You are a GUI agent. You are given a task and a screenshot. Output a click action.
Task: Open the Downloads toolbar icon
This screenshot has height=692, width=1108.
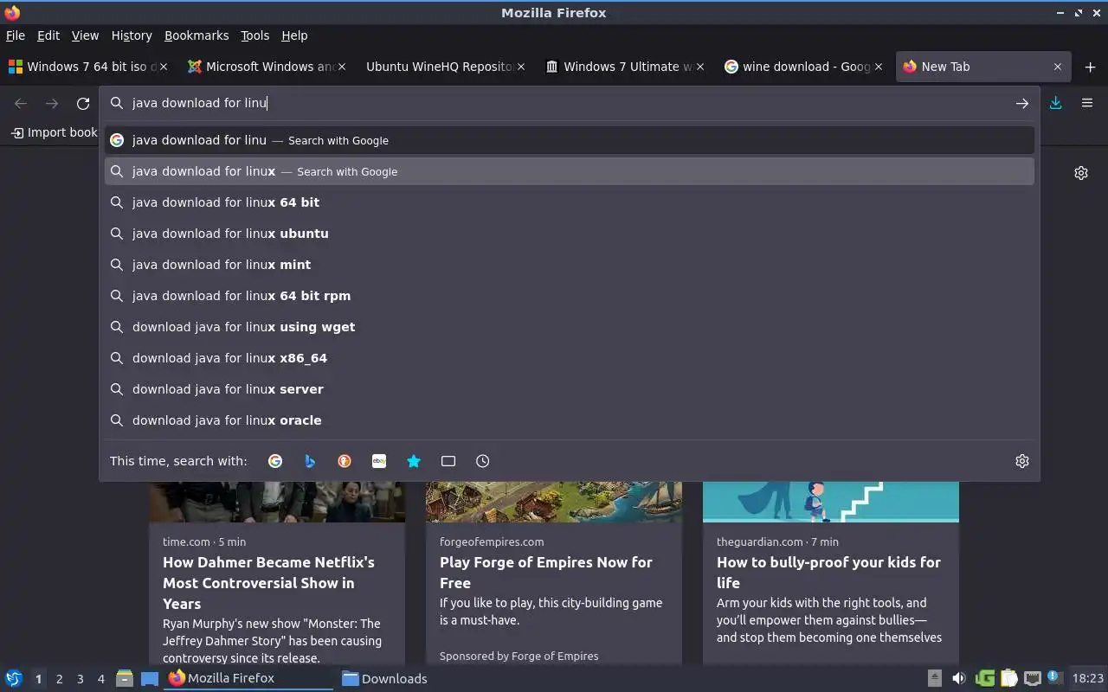pyautogui.click(x=1056, y=103)
